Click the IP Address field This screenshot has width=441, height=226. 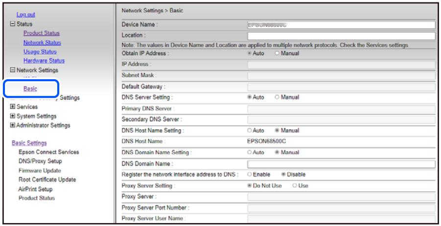[341, 65]
